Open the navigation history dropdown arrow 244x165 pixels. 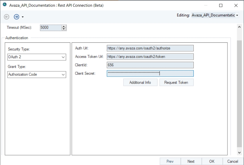pos(23,17)
